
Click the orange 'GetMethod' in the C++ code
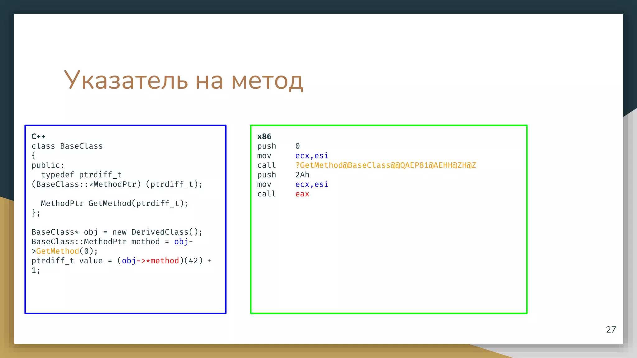coord(58,251)
